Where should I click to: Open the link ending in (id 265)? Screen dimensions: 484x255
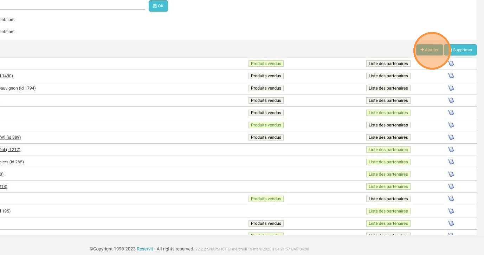click(12, 162)
